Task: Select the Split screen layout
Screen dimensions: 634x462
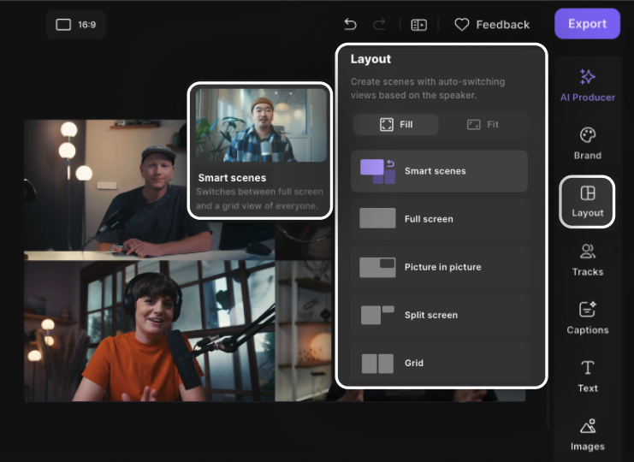Action: click(x=439, y=315)
